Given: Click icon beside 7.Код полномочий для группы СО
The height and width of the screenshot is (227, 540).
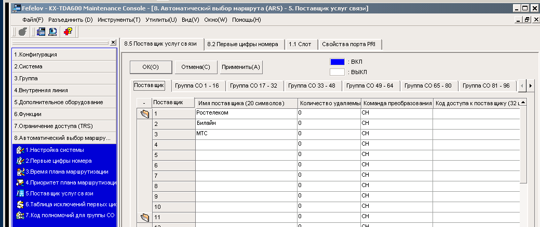Looking at the screenshot, I should [x=20, y=215].
